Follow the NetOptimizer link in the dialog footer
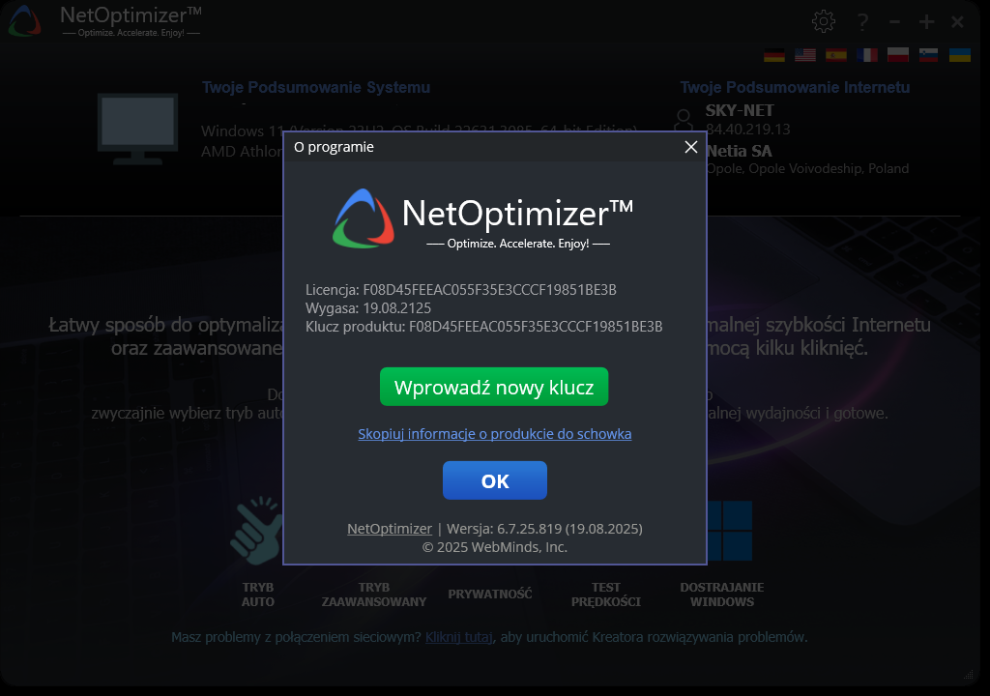 (x=390, y=529)
